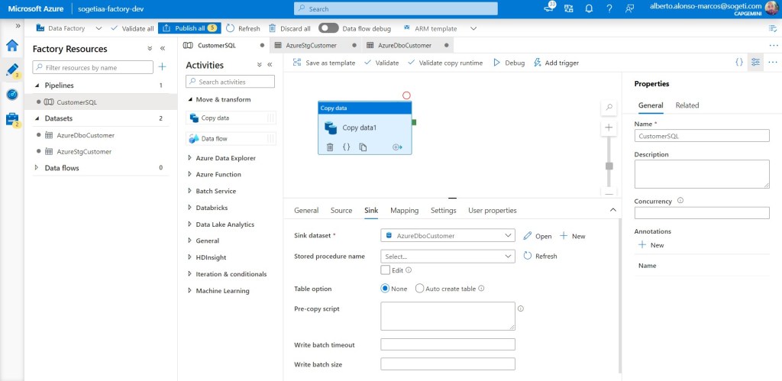Click the delete trash icon on Copy data1
Viewport: 782px width, 381px height.
click(x=330, y=147)
